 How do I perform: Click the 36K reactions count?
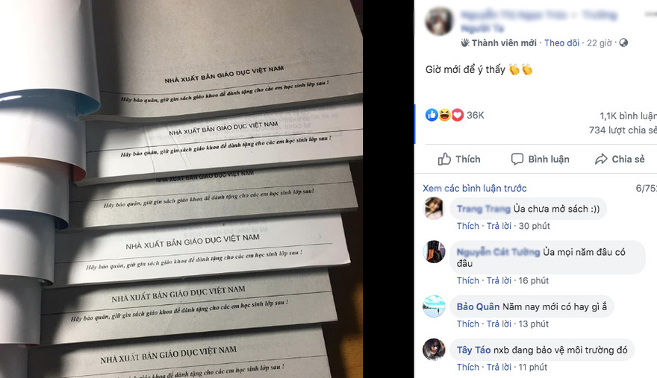475,115
